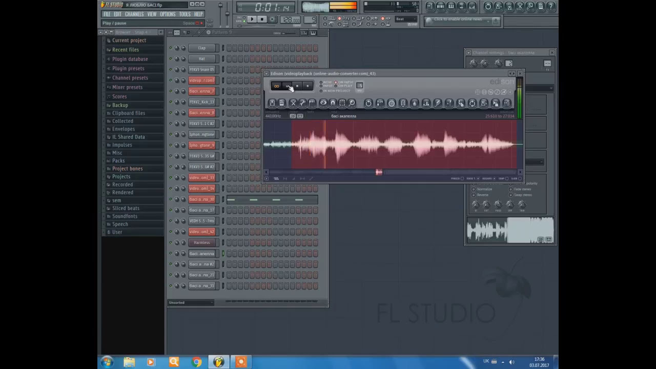
Task: Open Edison window options menu arrow
Action: (x=266, y=73)
